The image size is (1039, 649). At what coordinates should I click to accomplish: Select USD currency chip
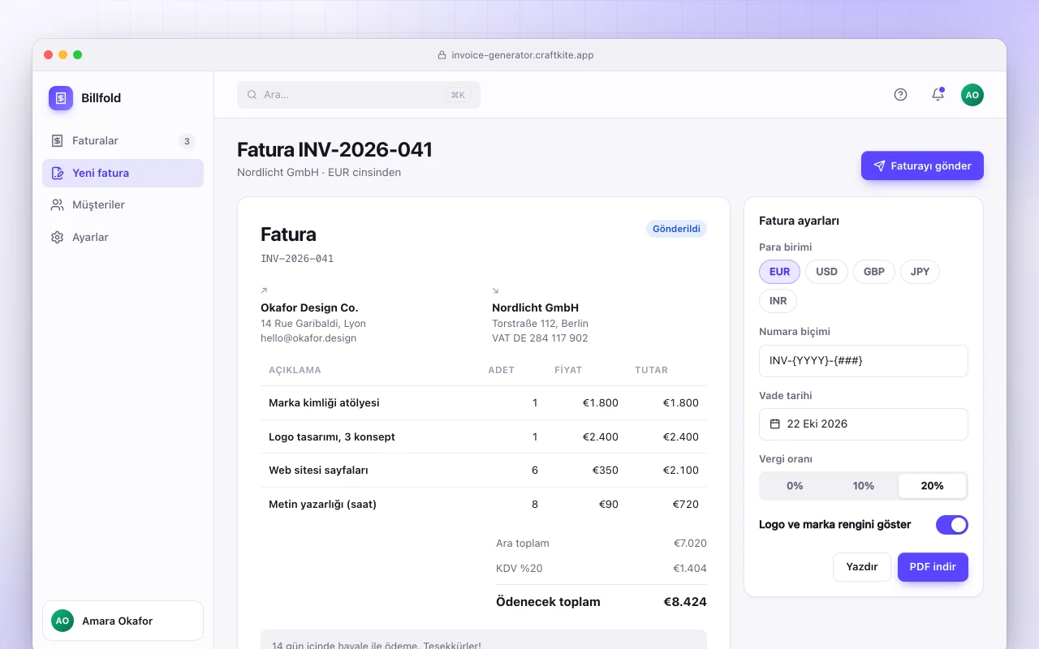[x=826, y=272]
